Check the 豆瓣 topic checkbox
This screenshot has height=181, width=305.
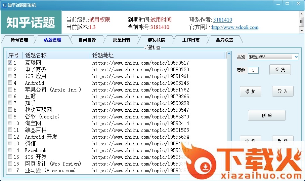point(10,96)
